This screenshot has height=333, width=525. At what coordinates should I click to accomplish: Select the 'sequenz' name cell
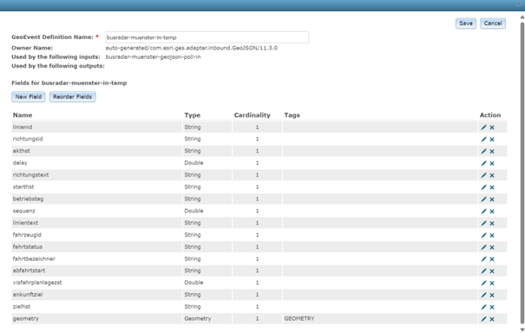(97, 211)
